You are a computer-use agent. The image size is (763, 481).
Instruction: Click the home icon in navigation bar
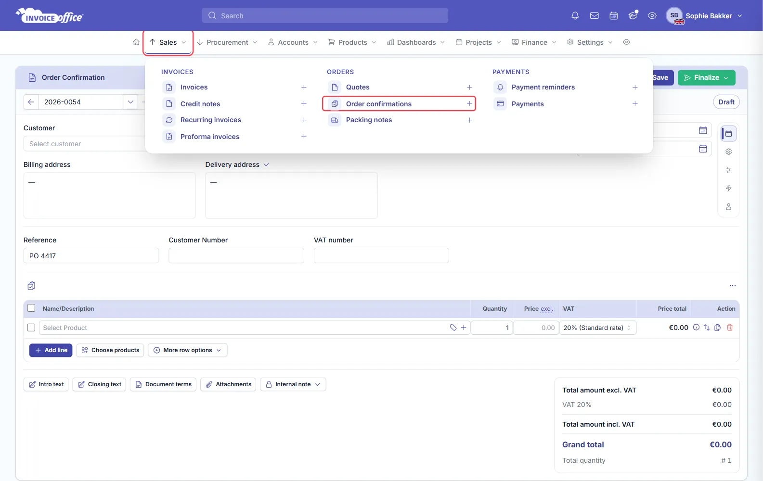[x=136, y=42]
